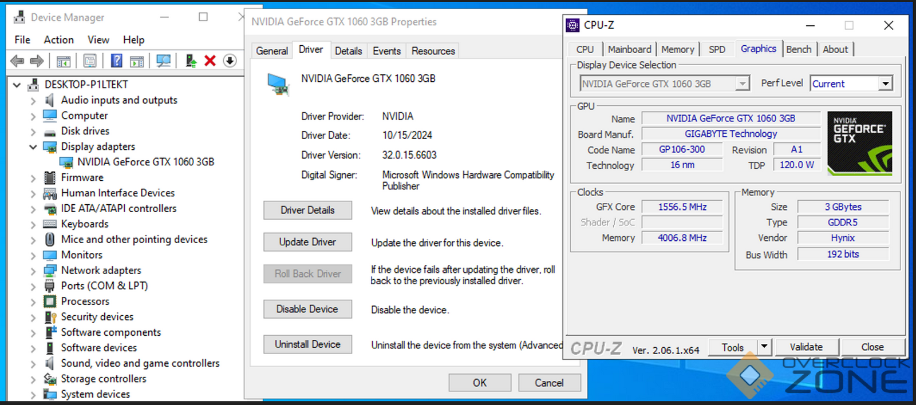Click the 192 bits Bus Width field

[843, 254]
